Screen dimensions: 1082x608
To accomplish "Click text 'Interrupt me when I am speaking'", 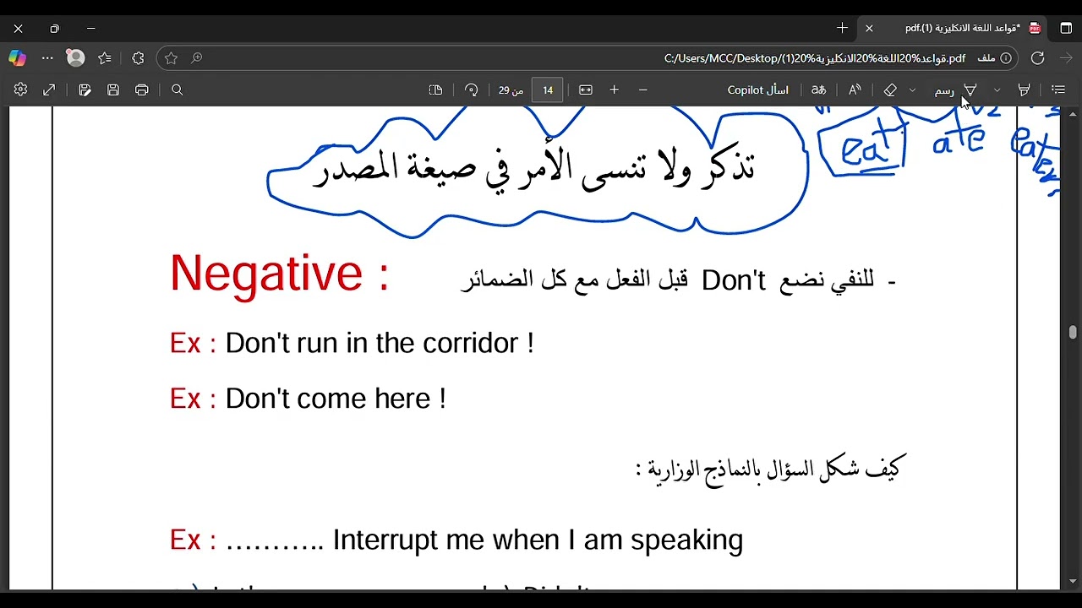I will click(x=538, y=540).
